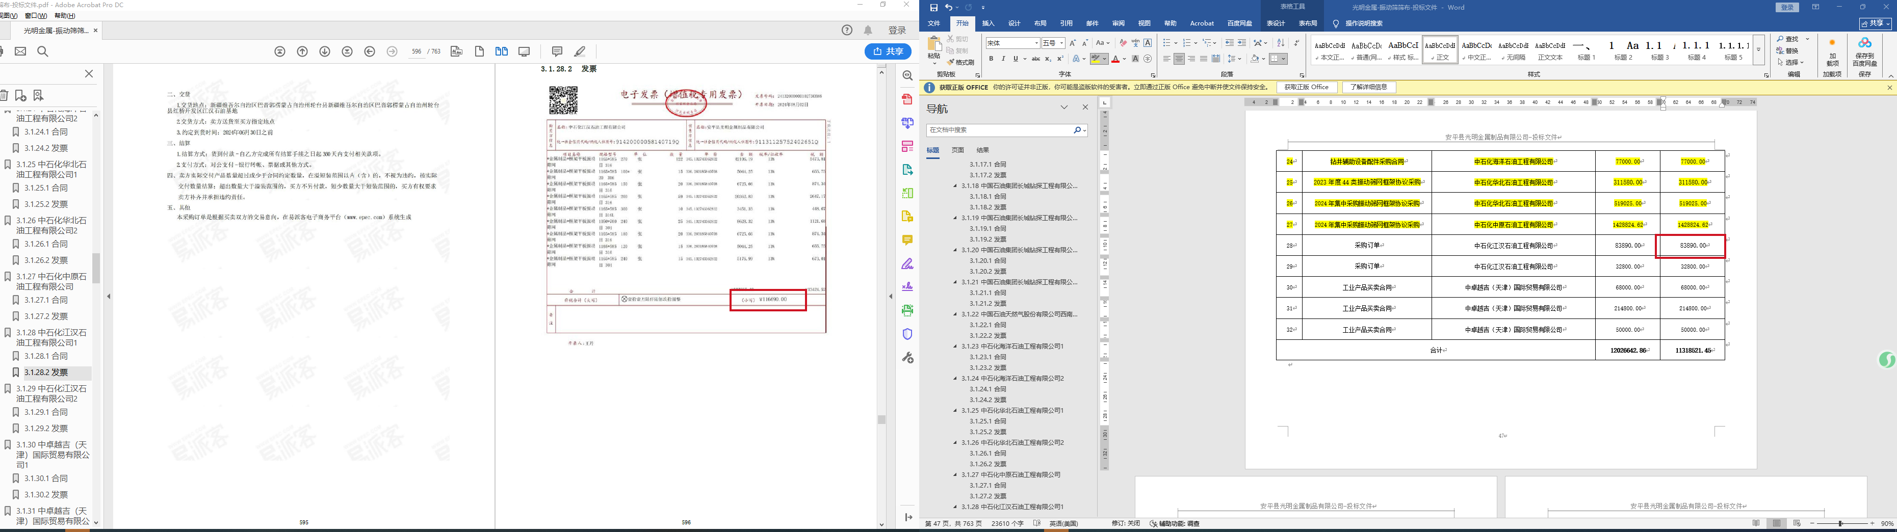
Task: Click the search magnifier in Acrobat toolbar
Action: [43, 51]
